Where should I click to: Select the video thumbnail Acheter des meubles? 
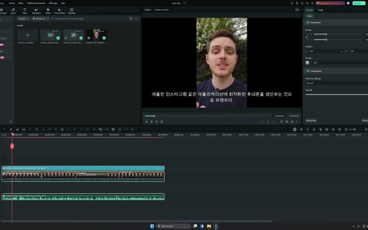pos(96,35)
